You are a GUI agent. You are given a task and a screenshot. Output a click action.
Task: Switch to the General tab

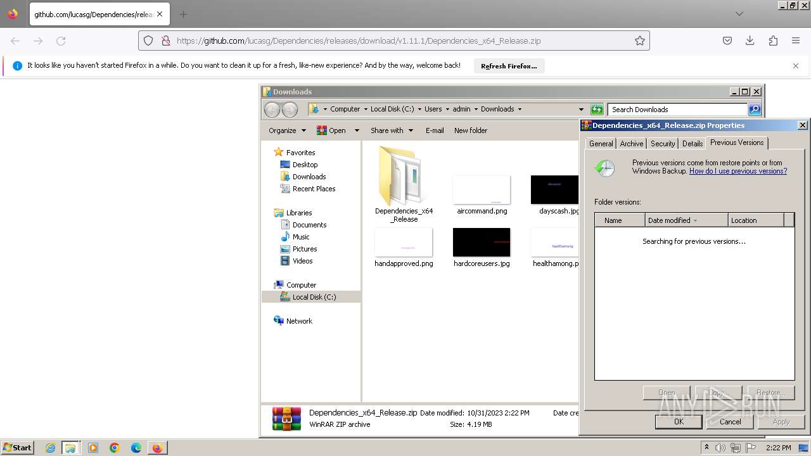(601, 144)
